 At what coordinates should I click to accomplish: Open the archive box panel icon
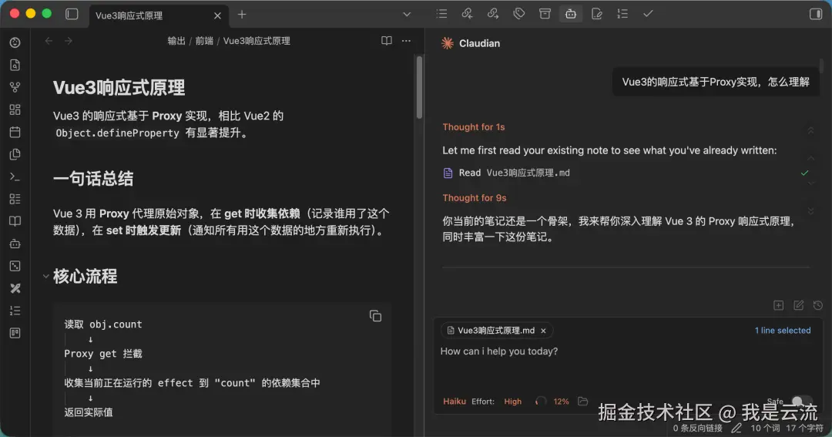(545, 15)
